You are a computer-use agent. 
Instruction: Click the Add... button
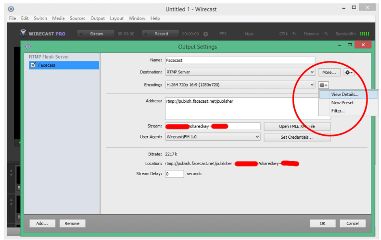42,224
